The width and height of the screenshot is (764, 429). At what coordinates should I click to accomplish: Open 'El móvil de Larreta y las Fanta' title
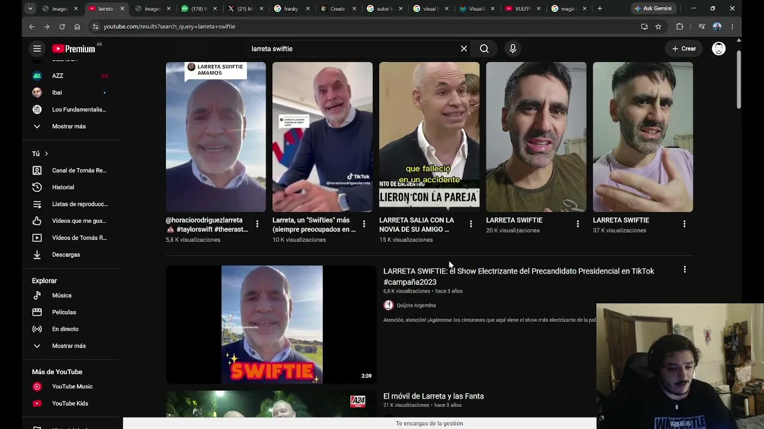coord(433,396)
